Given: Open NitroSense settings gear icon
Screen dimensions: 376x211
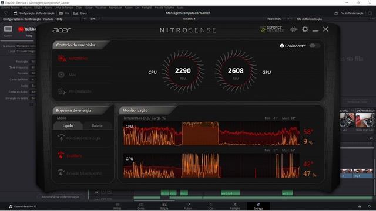Looking at the screenshot, I should pos(305,29).
